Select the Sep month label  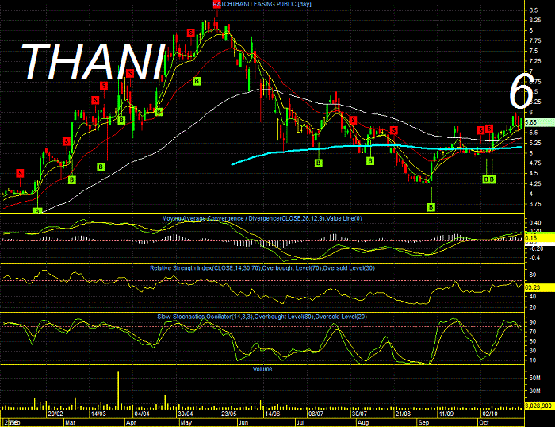click(423, 423)
